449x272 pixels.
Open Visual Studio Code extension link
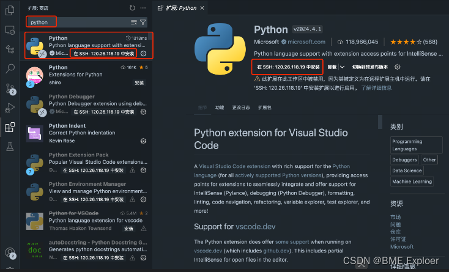click(234, 166)
